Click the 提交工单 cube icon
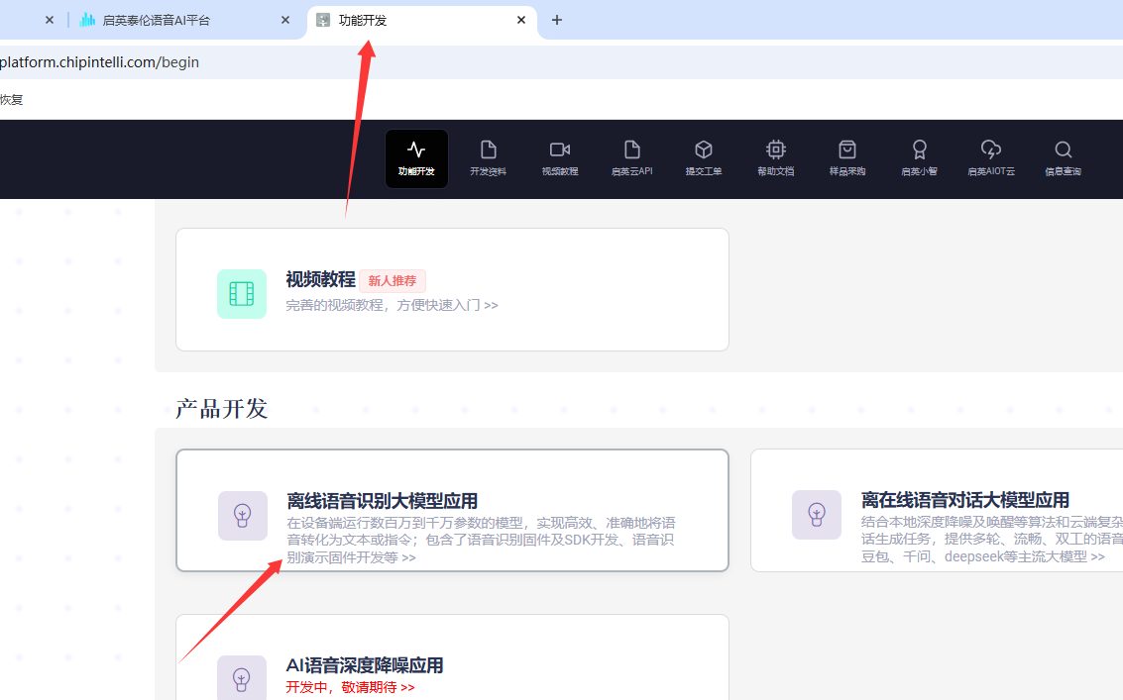Image resolution: width=1123 pixels, height=700 pixels. coord(704,158)
